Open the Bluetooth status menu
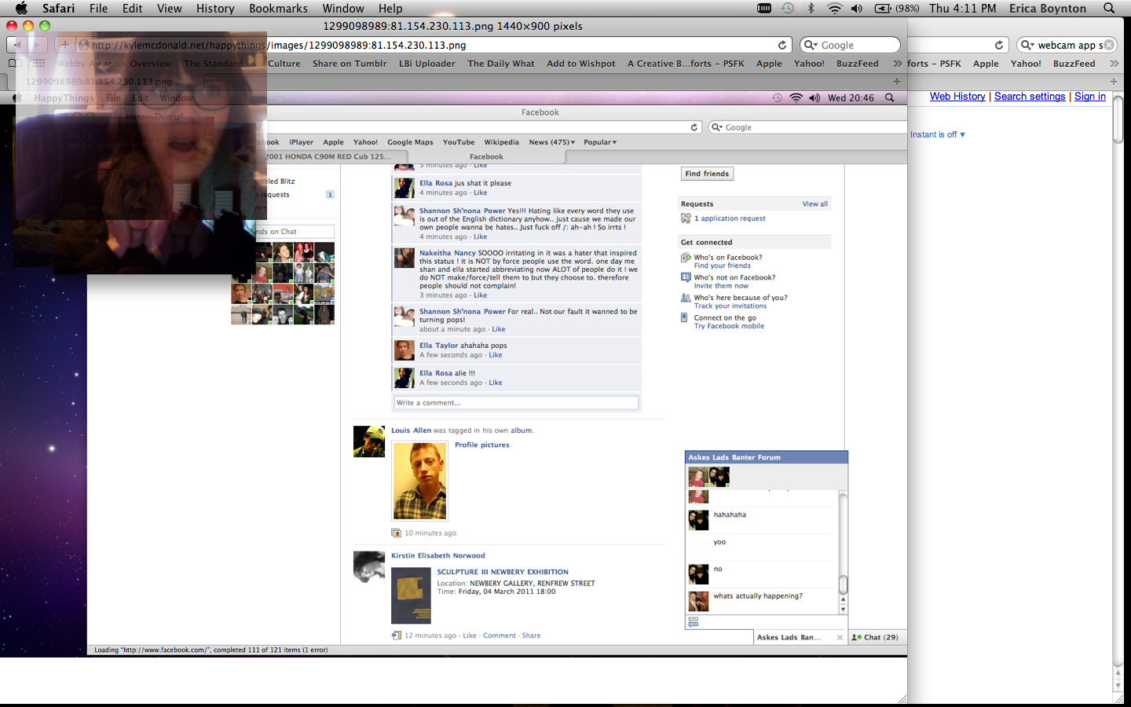 pyautogui.click(x=811, y=8)
